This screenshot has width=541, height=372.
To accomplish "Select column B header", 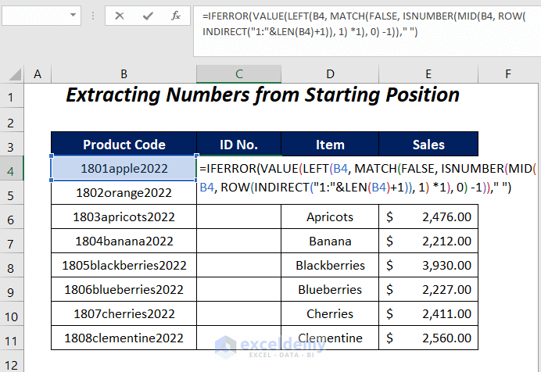I will (x=124, y=73).
